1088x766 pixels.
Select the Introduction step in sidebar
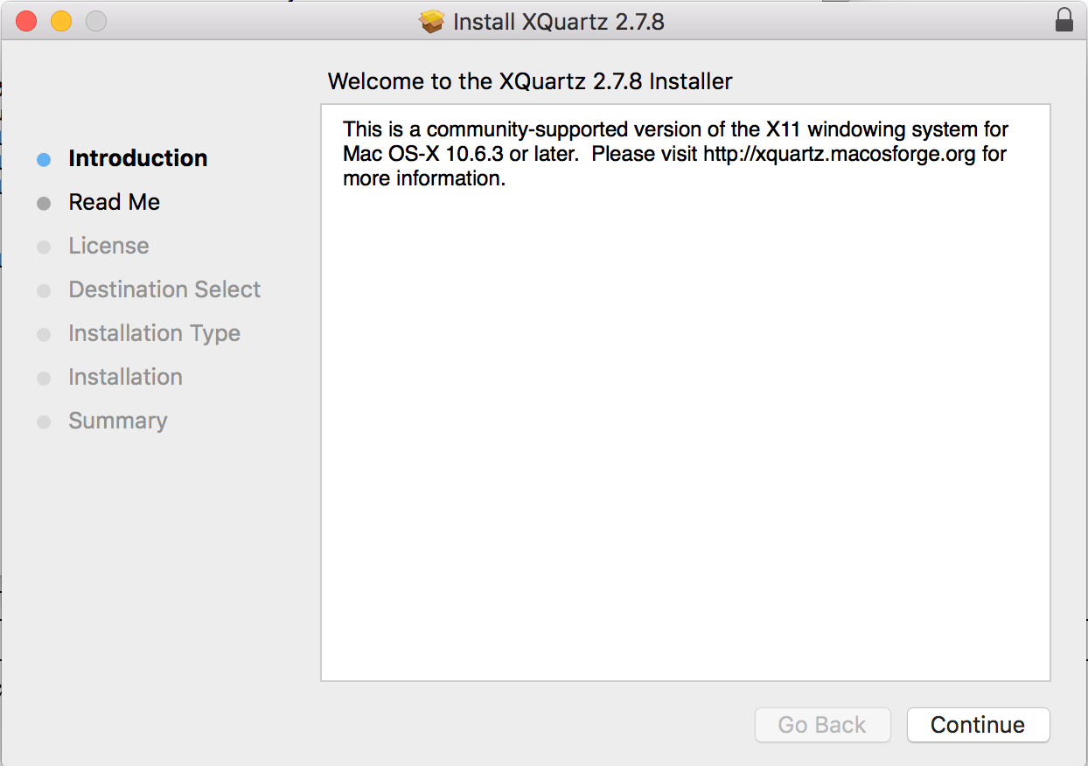tap(138, 158)
